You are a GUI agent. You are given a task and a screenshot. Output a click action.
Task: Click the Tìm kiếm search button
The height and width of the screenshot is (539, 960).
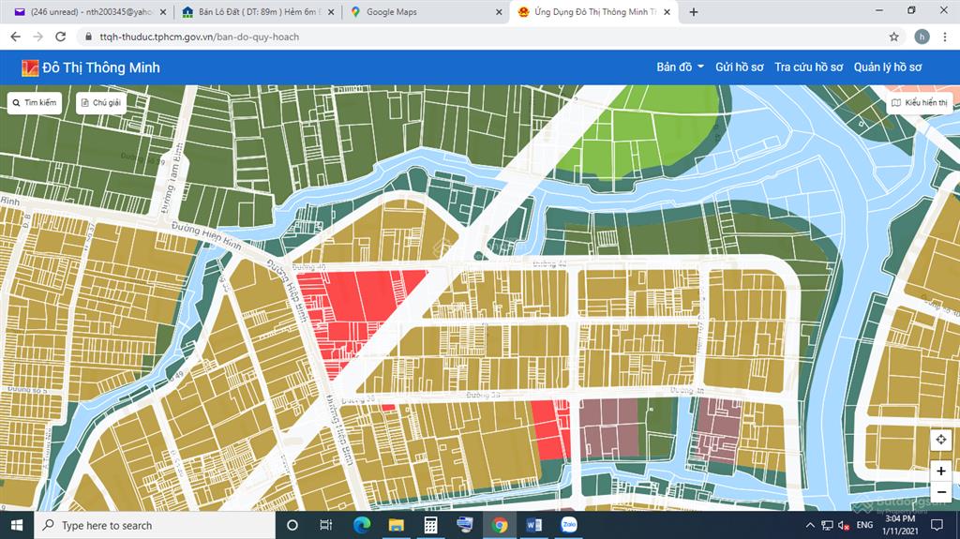coord(35,102)
